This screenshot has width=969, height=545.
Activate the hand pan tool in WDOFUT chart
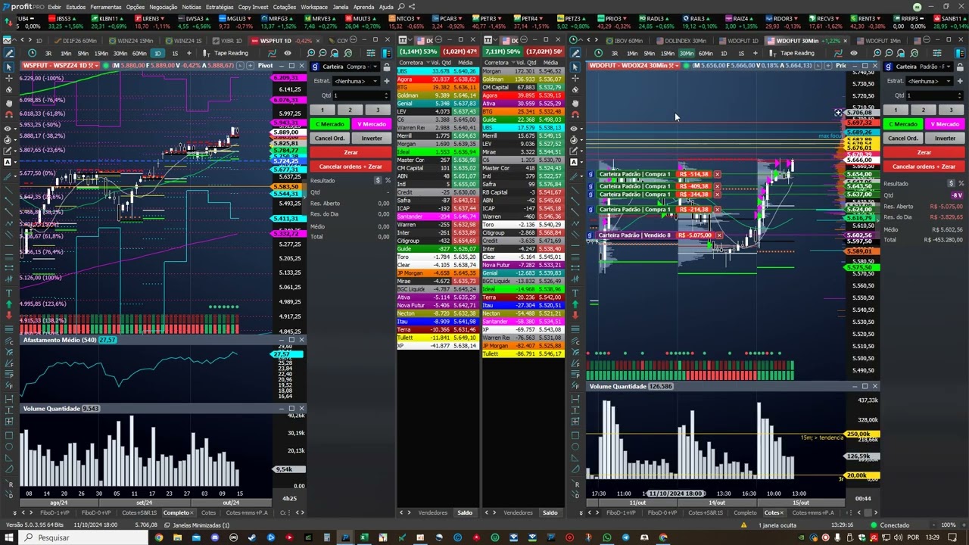coord(575,102)
